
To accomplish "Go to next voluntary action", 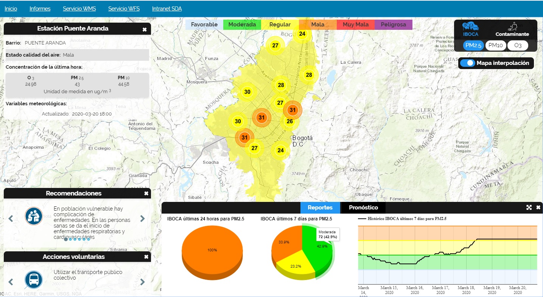I will tap(143, 282).
